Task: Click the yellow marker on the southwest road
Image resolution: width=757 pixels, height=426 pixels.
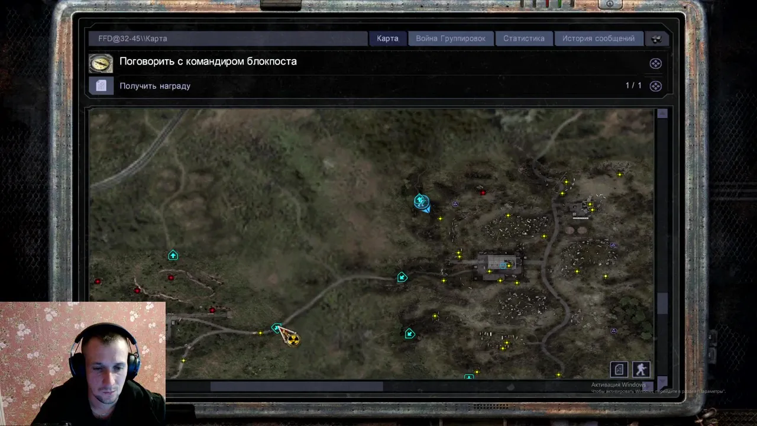Action: tap(260, 333)
